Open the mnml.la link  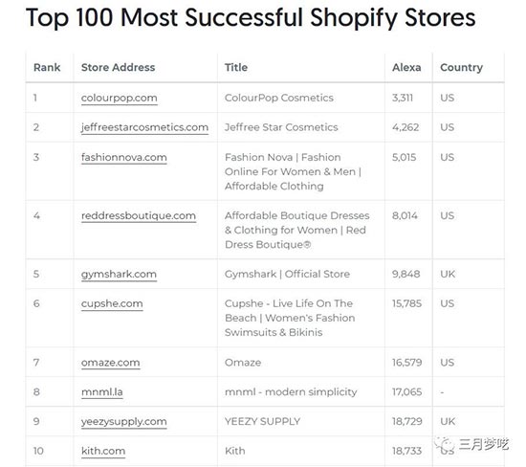(102, 392)
